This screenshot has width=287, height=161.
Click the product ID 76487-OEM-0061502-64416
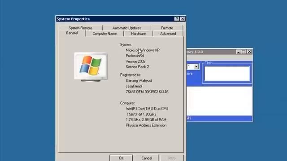click(147, 92)
